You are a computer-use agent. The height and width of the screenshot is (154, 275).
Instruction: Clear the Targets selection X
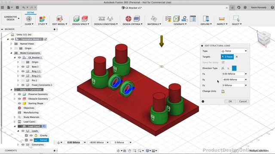237,57
